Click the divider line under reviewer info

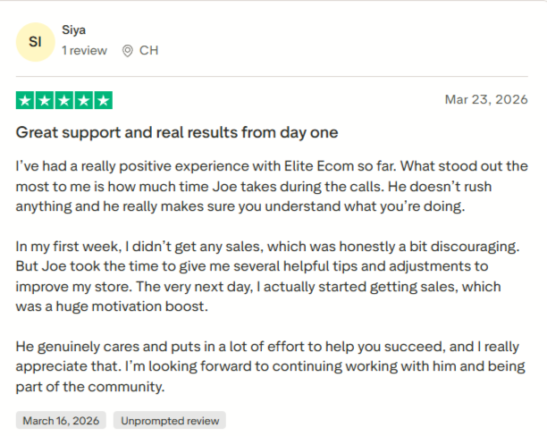[272, 76]
